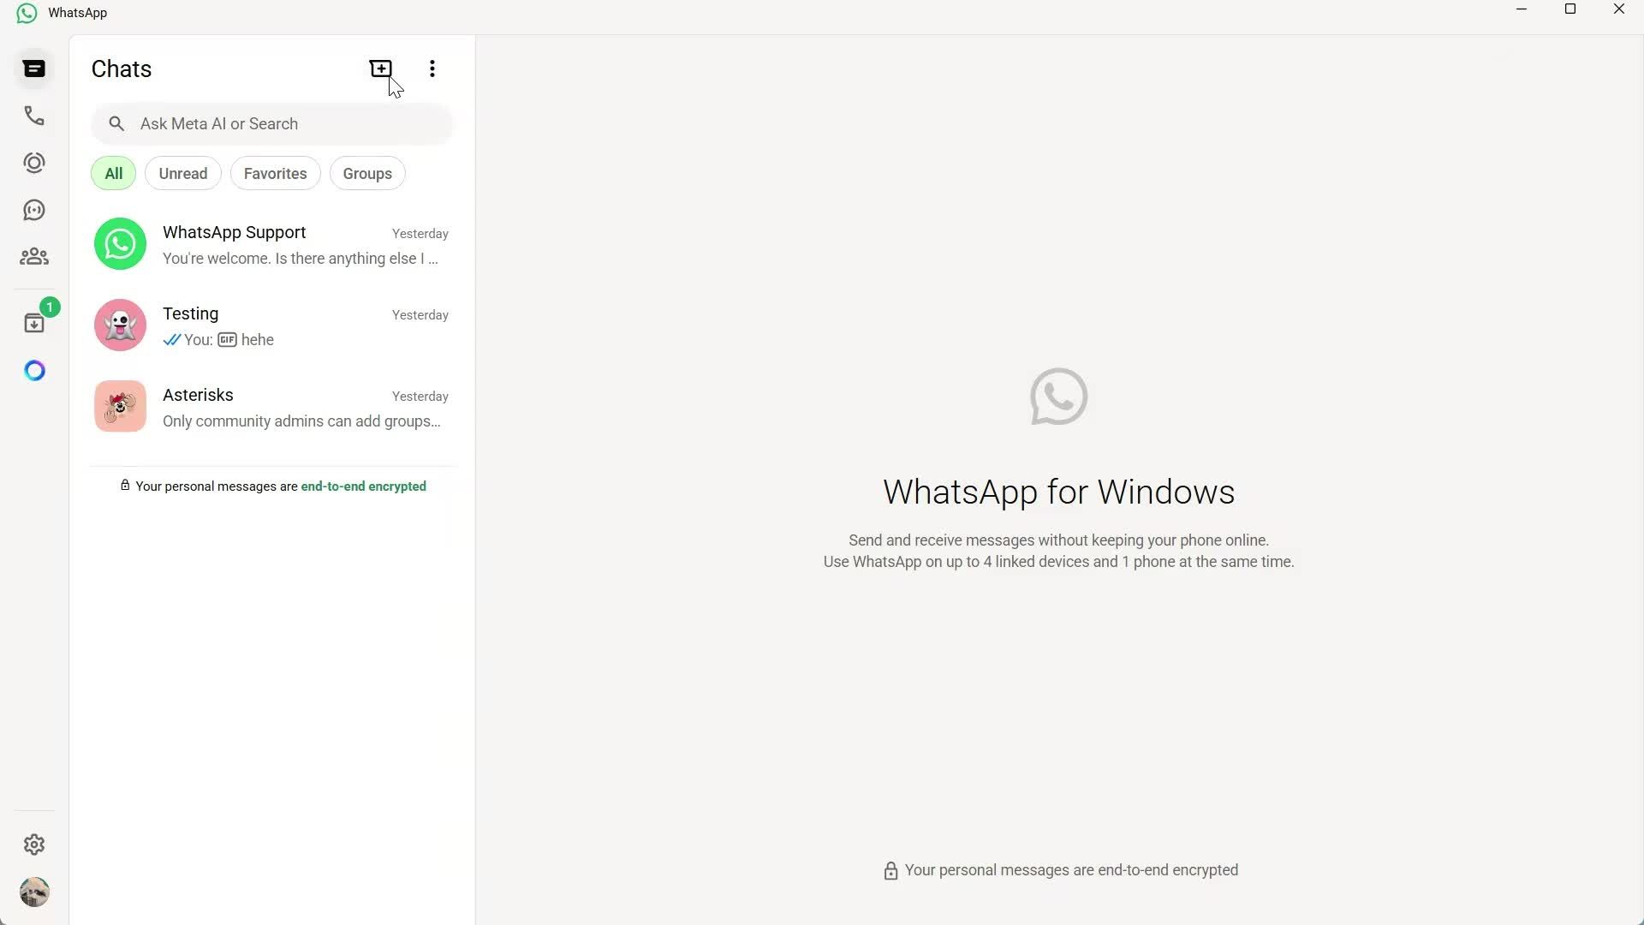Open the Channels section

click(x=33, y=210)
